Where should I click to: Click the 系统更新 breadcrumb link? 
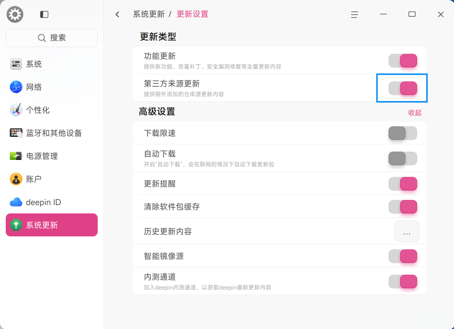[x=149, y=14]
